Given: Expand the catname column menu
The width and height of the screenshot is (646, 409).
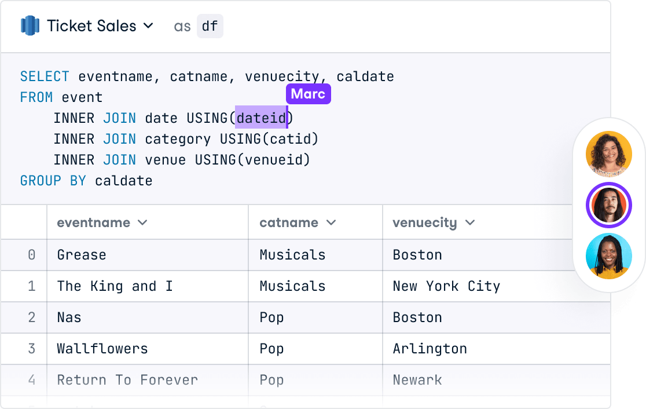Looking at the screenshot, I should pyautogui.click(x=331, y=222).
